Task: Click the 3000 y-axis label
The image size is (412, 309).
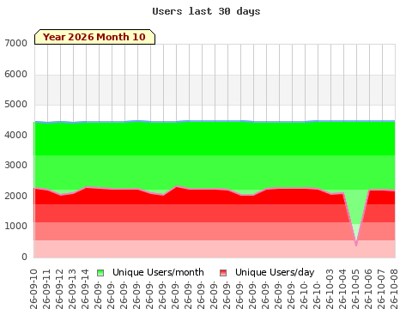Action: click(x=16, y=166)
